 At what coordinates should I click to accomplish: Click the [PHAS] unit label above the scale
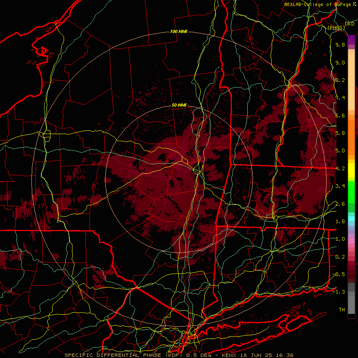tap(336, 27)
